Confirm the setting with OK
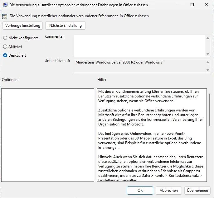Viewport: 214px width, 198px height. [x=140, y=191]
